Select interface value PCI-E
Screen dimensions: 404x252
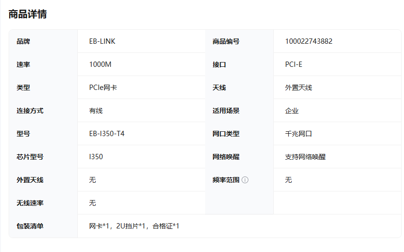[294, 64]
